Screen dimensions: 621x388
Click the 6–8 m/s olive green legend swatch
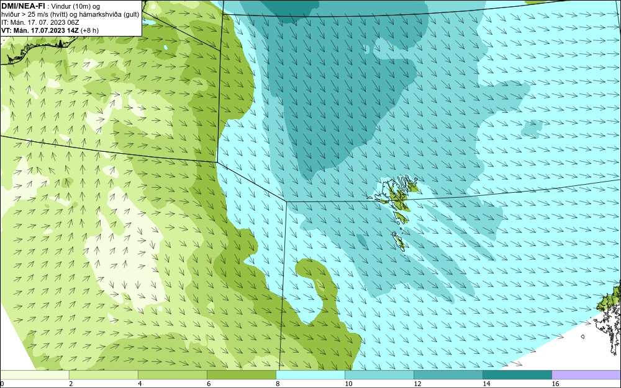click(241, 374)
